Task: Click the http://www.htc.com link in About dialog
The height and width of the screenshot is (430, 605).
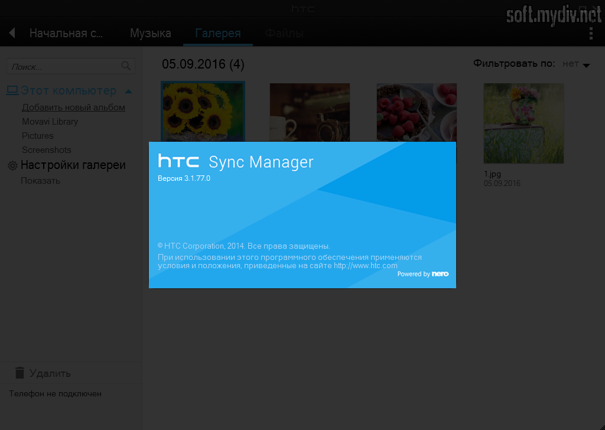Action: click(365, 266)
